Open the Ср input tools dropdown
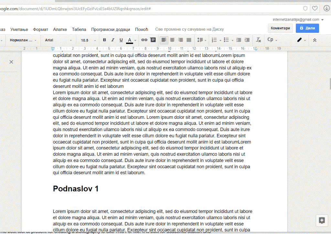The height and width of the screenshot is (234, 331). coord(272,40)
